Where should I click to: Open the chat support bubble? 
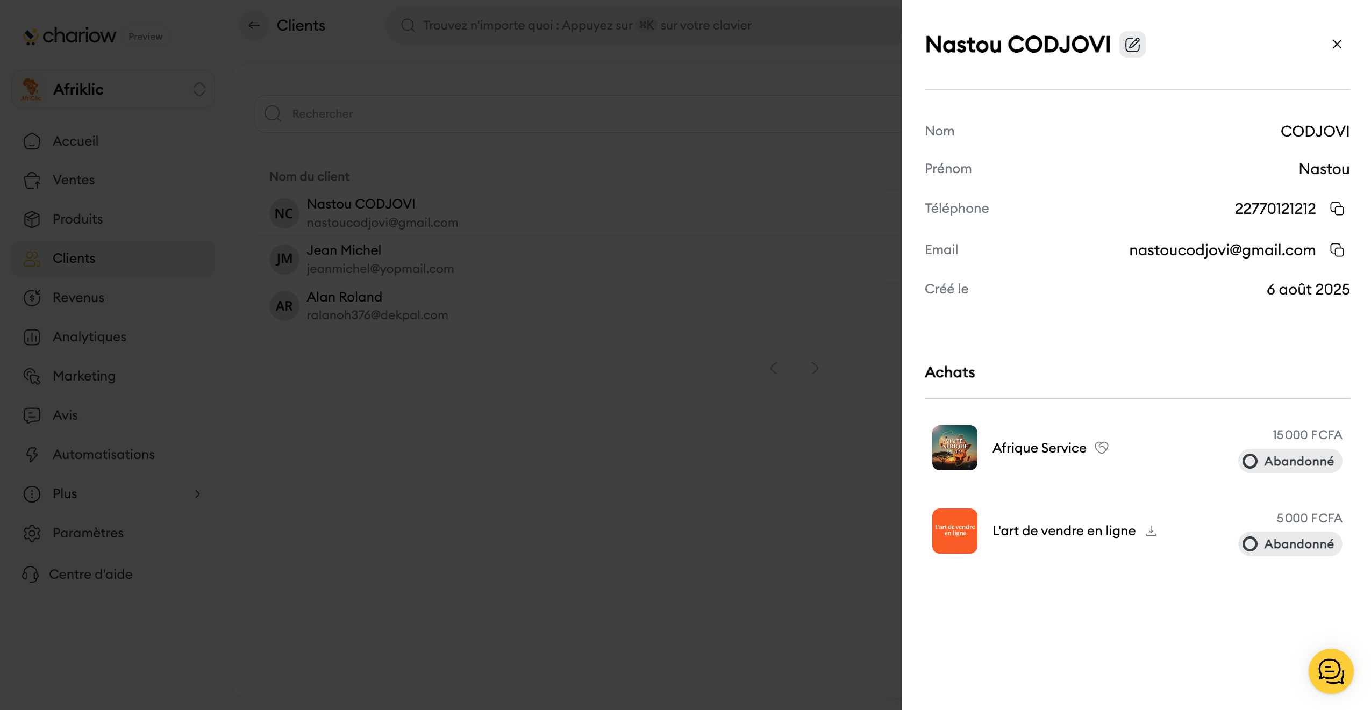pyautogui.click(x=1330, y=671)
